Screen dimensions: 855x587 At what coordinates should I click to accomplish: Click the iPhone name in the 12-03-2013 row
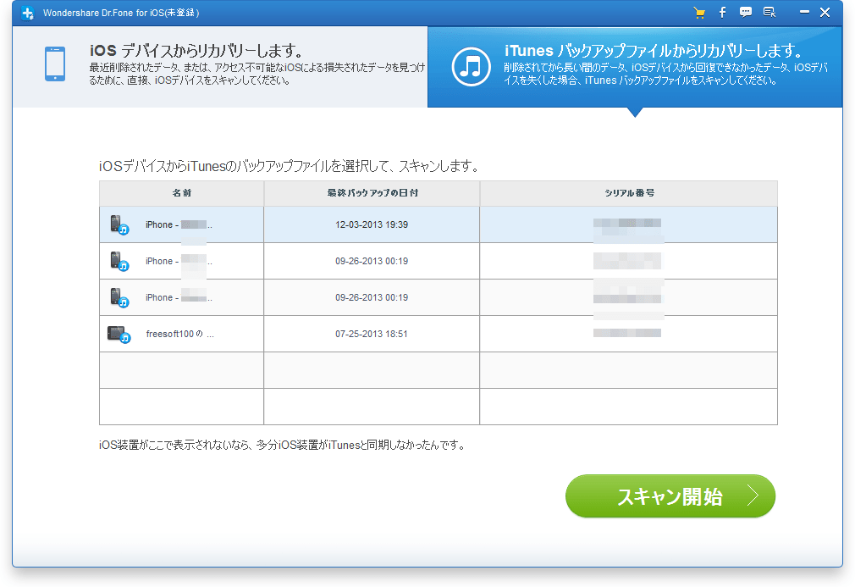point(179,224)
